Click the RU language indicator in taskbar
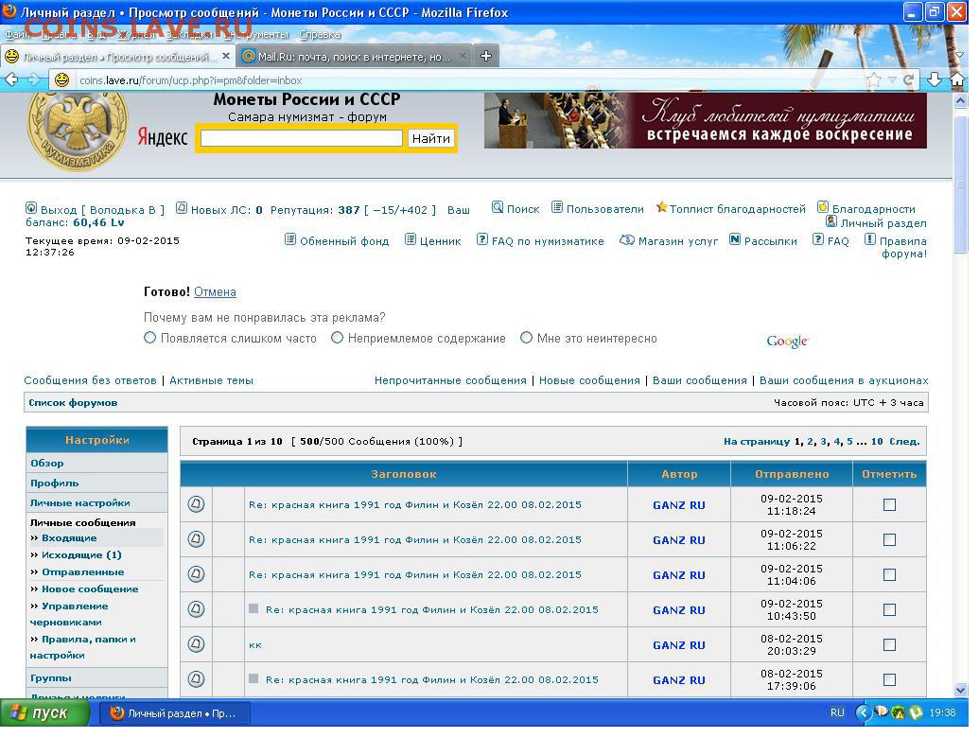Image resolution: width=979 pixels, height=738 pixels. click(837, 712)
